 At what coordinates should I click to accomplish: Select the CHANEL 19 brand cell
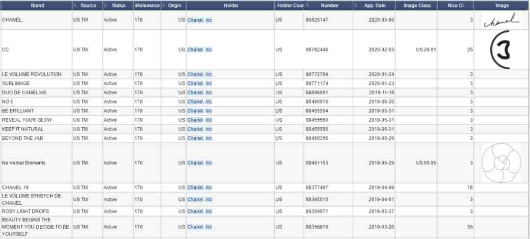click(36, 187)
